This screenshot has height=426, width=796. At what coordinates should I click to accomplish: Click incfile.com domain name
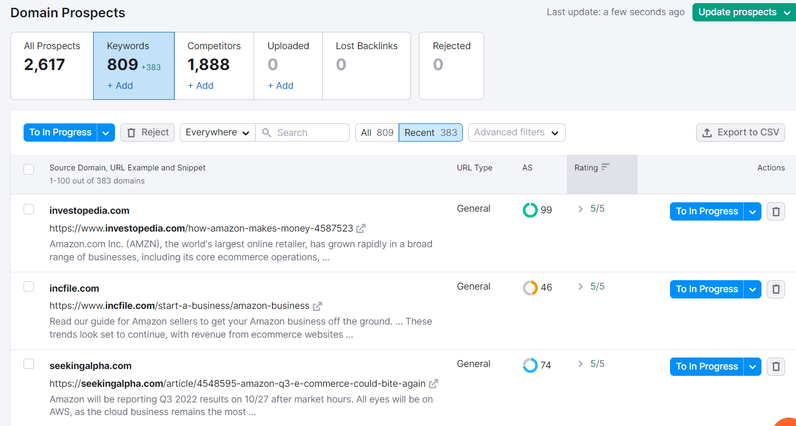point(74,289)
